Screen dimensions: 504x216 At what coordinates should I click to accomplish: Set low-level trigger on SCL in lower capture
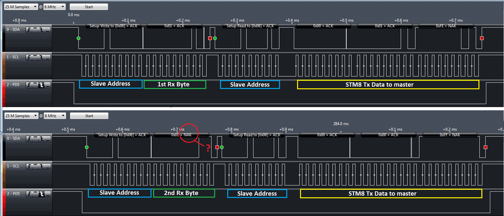(48, 166)
